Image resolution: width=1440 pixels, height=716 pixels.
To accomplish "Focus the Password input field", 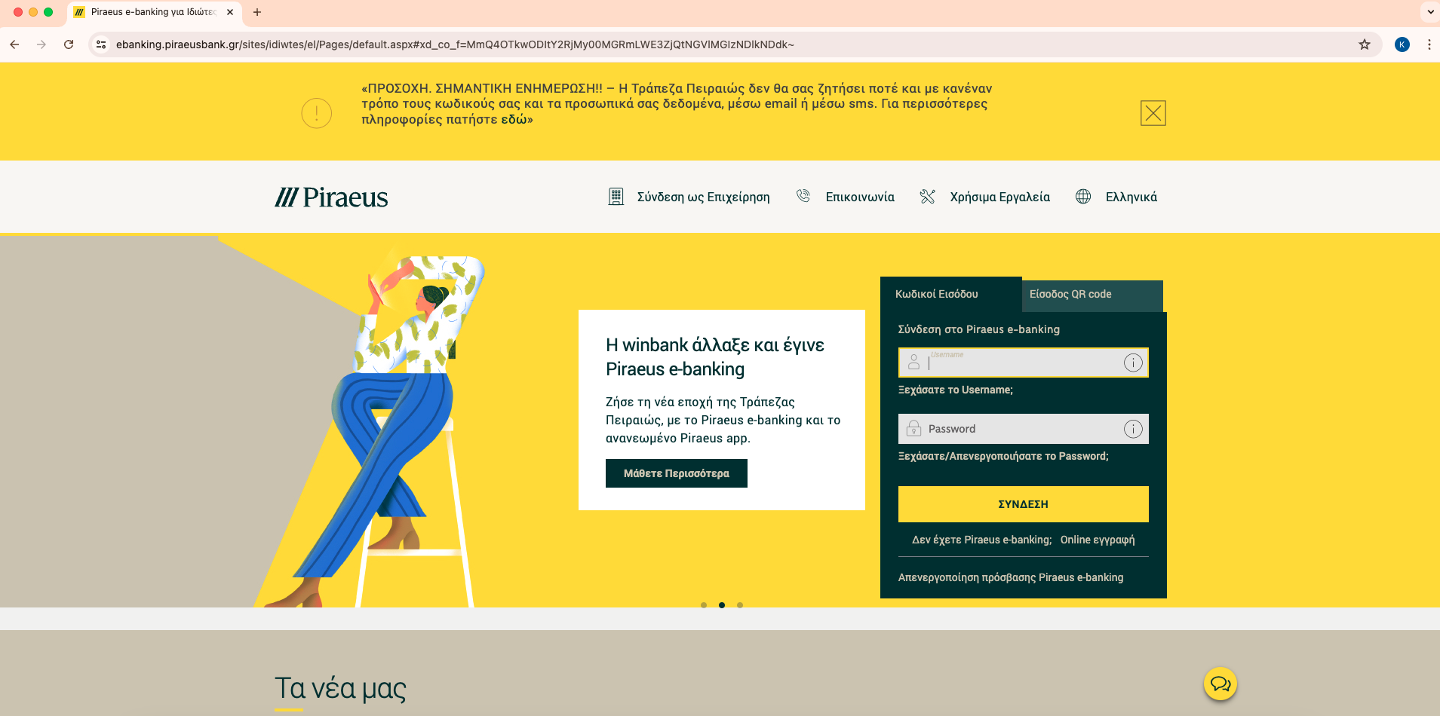I will click(x=1023, y=429).
